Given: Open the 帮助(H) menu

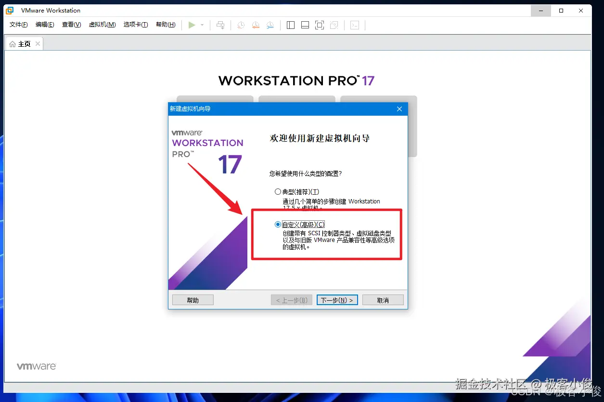Looking at the screenshot, I should click(166, 25).
